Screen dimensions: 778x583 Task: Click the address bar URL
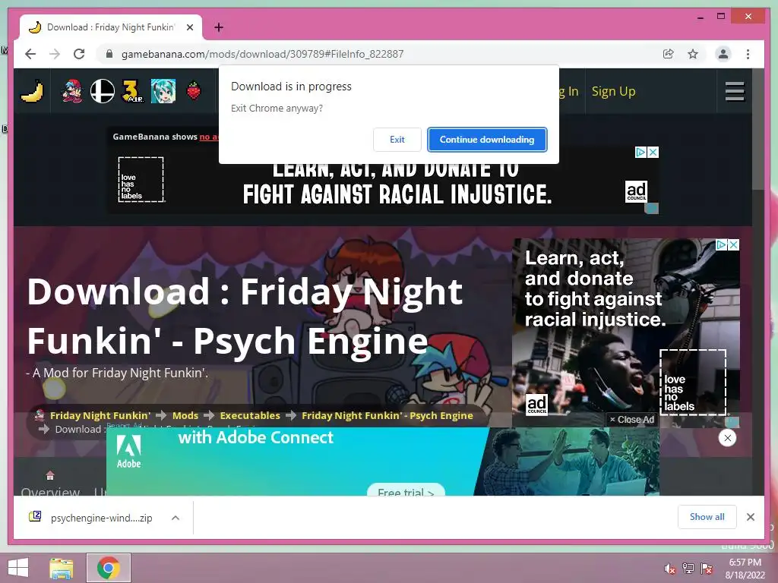click(x=262, y=54)
